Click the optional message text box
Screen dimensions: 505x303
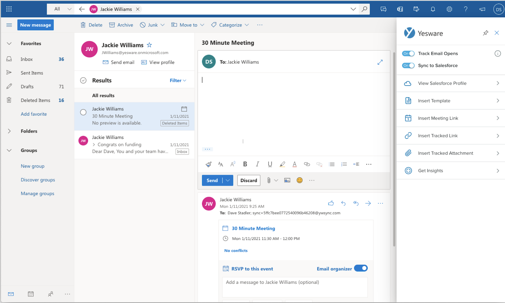[x=295, y=287]
